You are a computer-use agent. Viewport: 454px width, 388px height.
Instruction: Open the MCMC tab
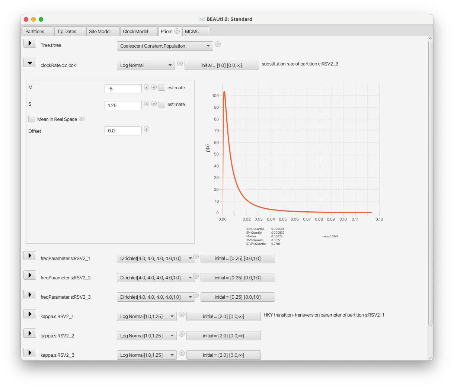pyautogui.click(x=195, y=31)
